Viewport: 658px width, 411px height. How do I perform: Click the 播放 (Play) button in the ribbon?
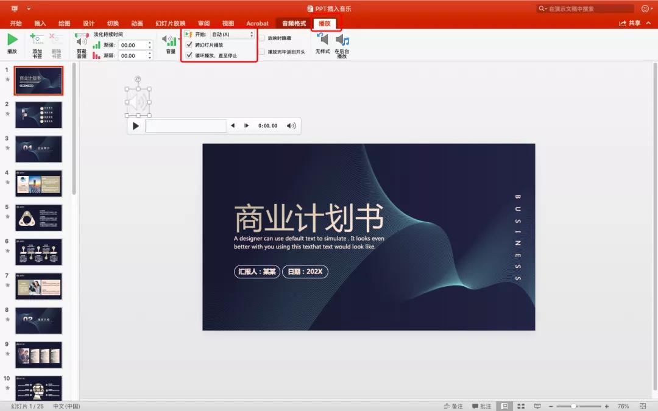coord(12,41)
